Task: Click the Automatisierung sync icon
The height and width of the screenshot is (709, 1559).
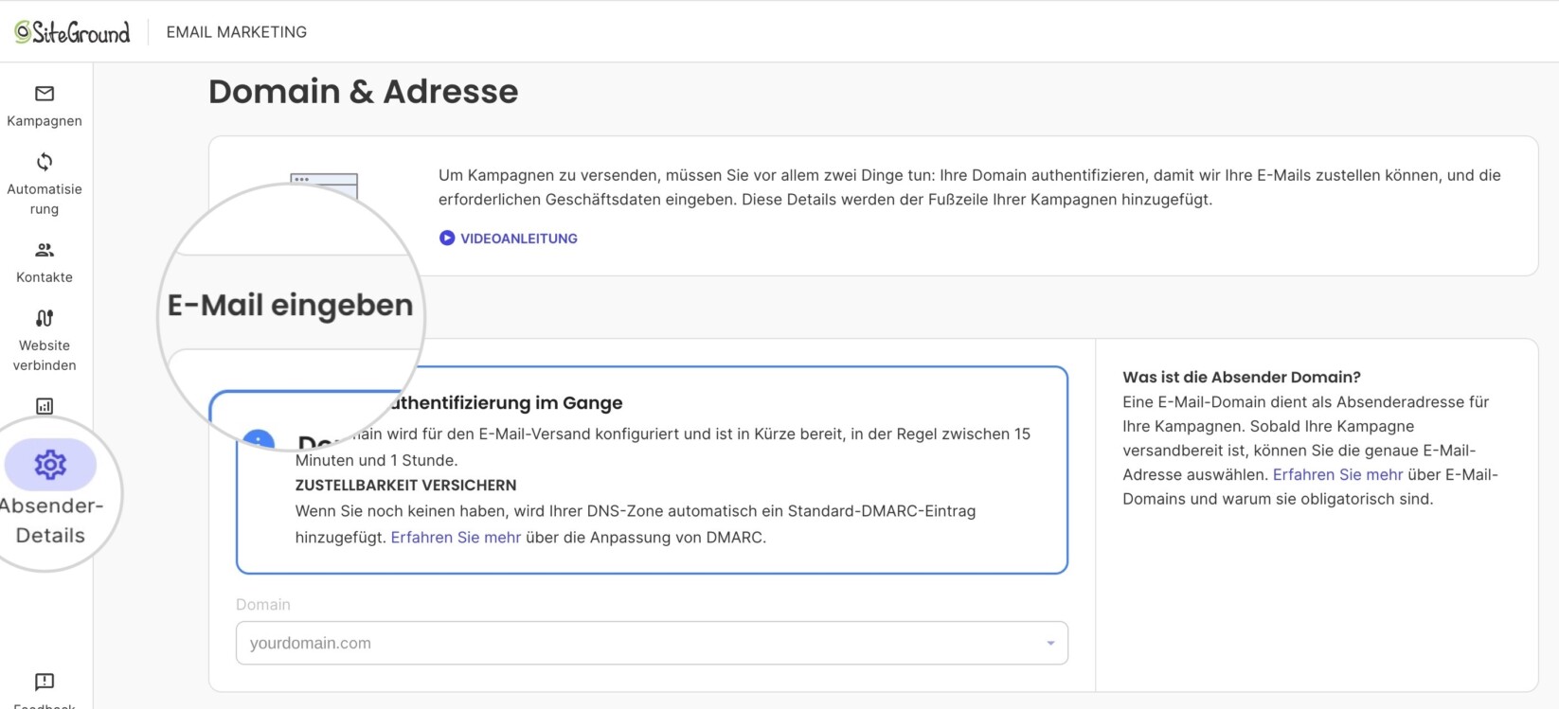Action: coord(45,162)
